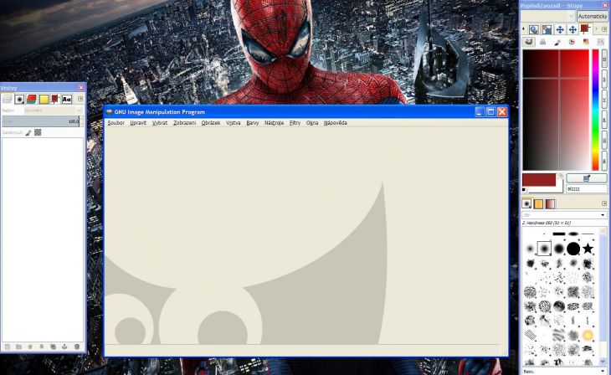Open the Soubor menu
Image resolution: width=611 pixels, height=375 pixels.
[116, 123]
